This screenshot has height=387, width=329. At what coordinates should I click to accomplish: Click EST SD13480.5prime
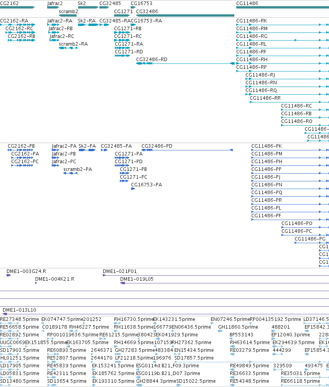pyautogui.click(x=20, y=381)
